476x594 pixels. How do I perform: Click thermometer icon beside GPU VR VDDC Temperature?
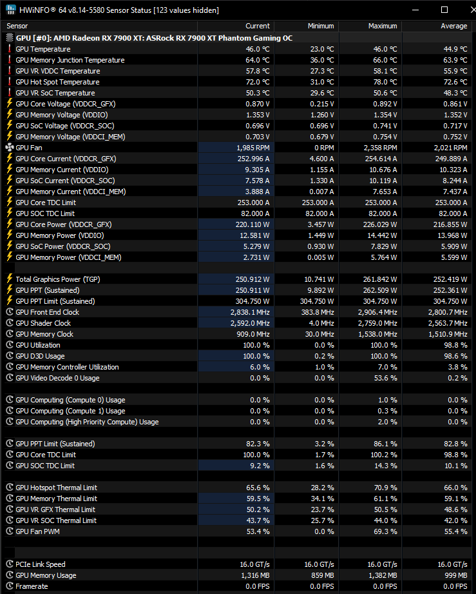[10, 71]
